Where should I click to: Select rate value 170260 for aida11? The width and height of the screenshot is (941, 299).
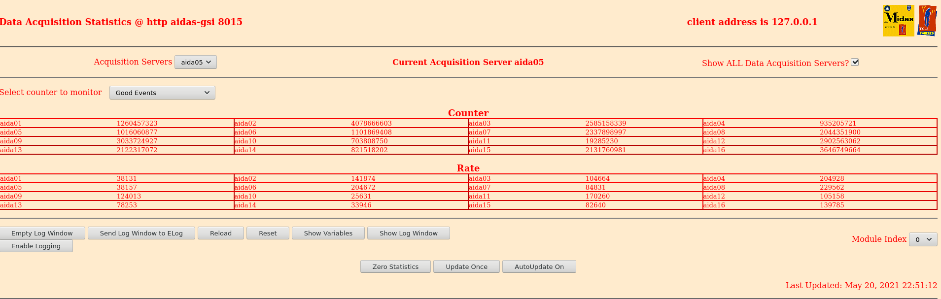597,196
